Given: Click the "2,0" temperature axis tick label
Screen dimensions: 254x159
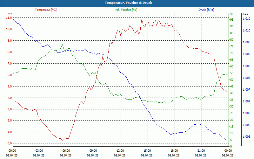Looking at the screenshot, I should tap(10, 121).
